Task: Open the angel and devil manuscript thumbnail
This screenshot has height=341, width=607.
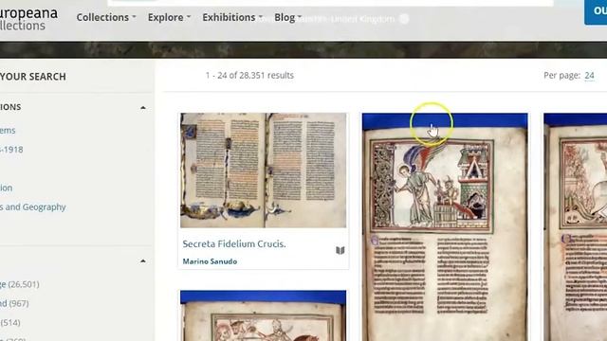Action: pos(445,227)
